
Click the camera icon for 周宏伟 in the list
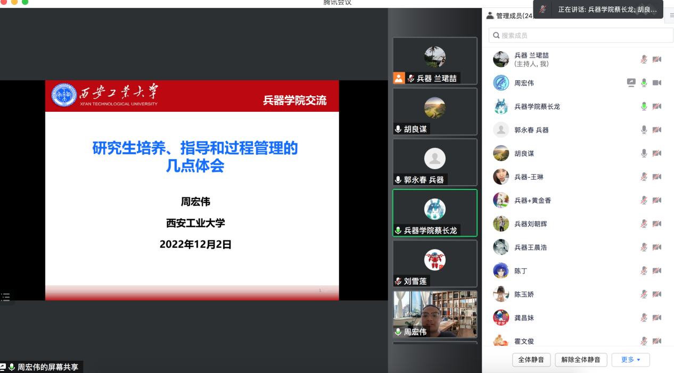pyautogui.click(x=657, y=82)
